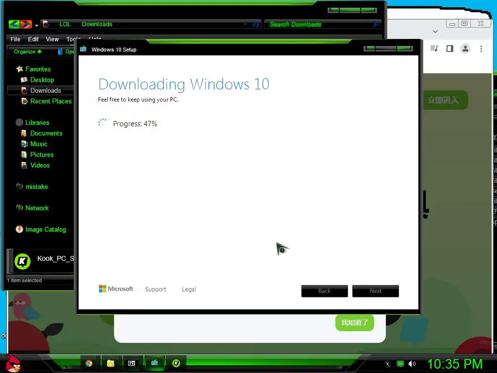Select Downloads under Favorites
The width and height of the screenshot is (497, 373).
click(x=45, y=91)
